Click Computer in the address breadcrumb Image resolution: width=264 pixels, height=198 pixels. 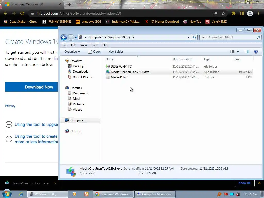95,37
